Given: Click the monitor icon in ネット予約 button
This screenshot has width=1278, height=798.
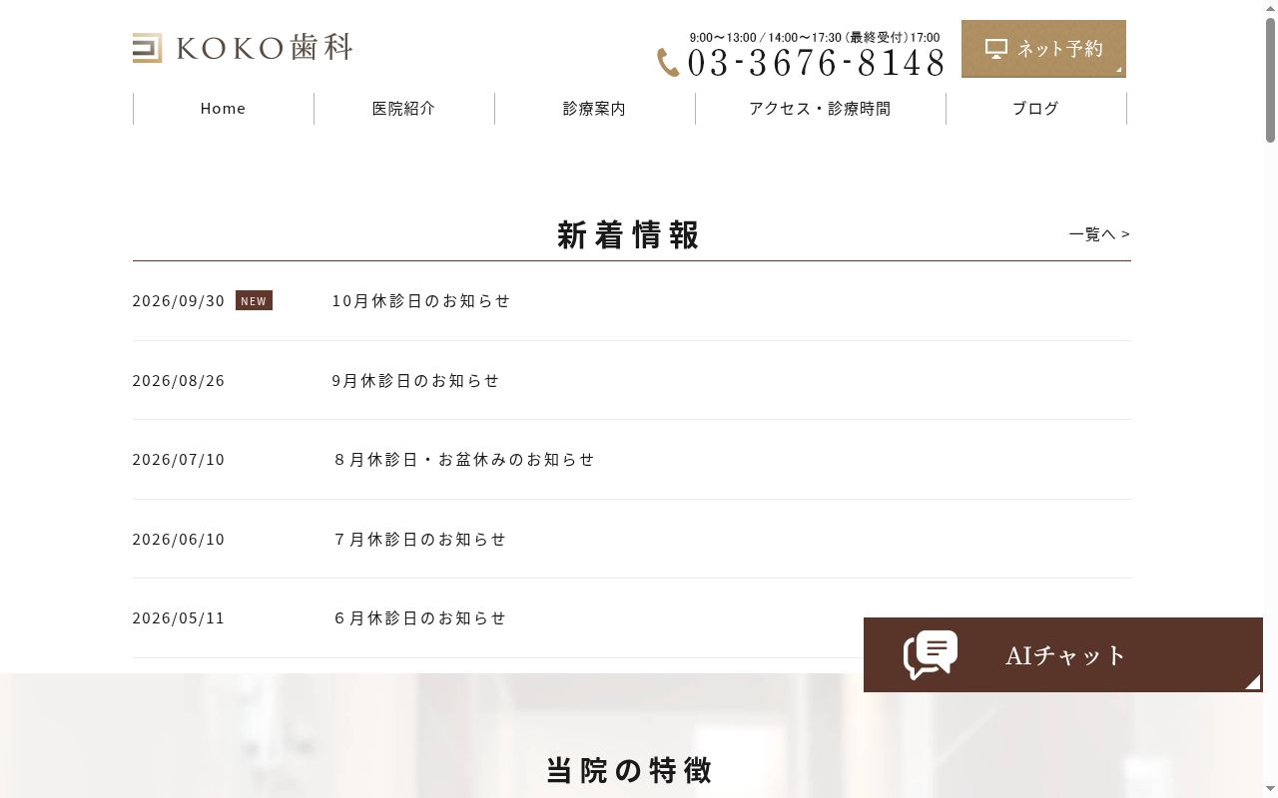Looking at the screenshot, I should pyautogui.click(x=996, y=48).
